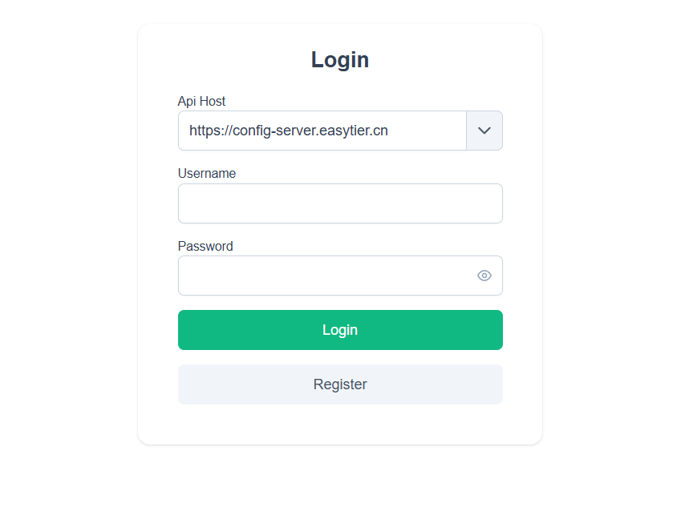Click the Password label text
The height and width of the screenshot is (507, 689).
click(205, 246)
